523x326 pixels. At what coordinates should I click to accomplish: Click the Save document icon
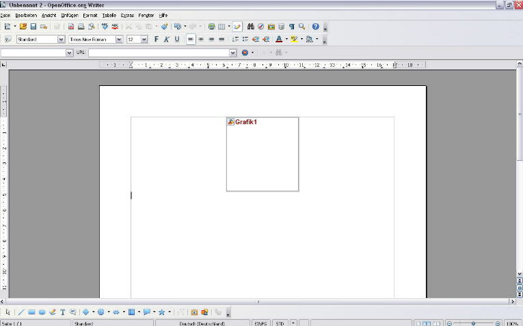pyautogui.click(x=33, y=27)
